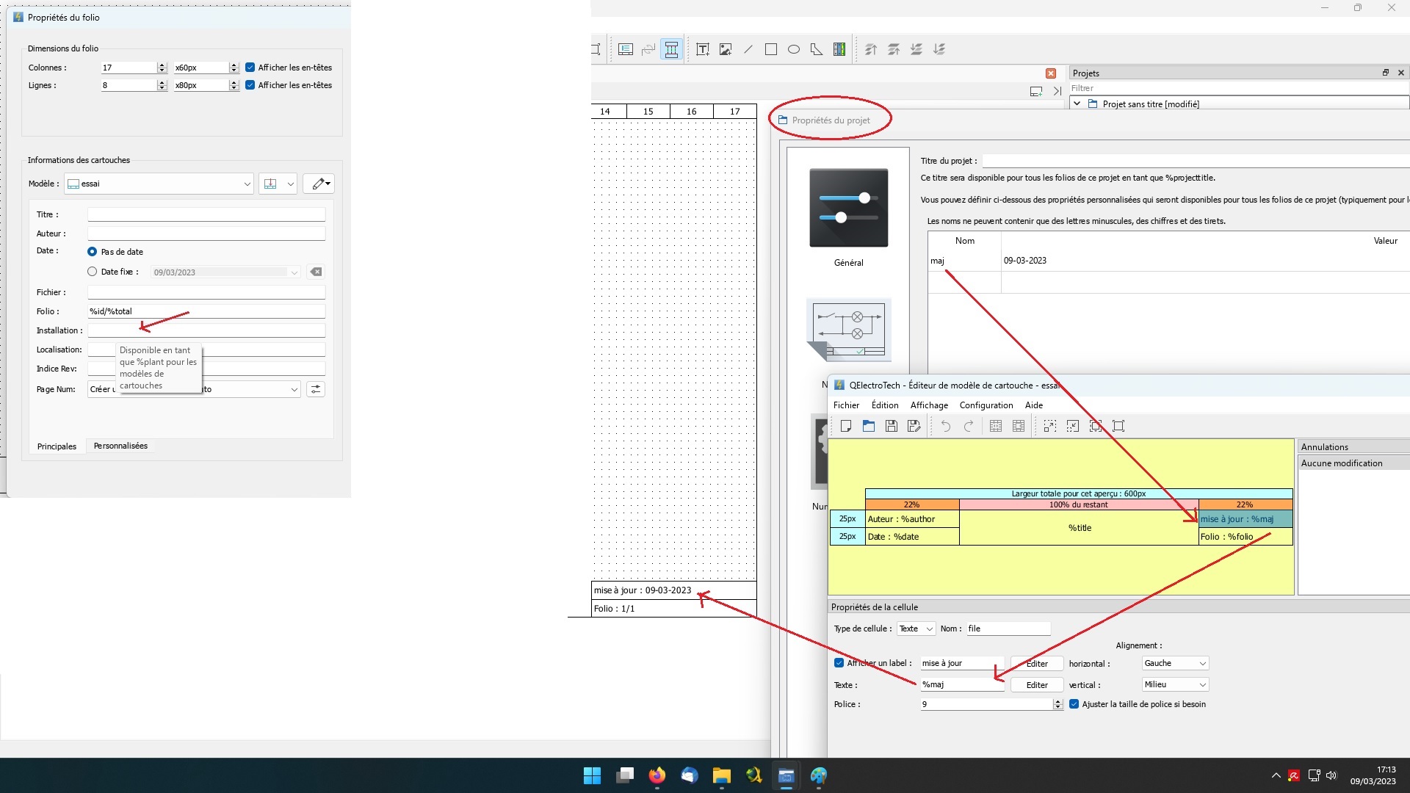Expand the Type de cellule Texte dropdown
1410x793 pixels.
coord(916,629)
